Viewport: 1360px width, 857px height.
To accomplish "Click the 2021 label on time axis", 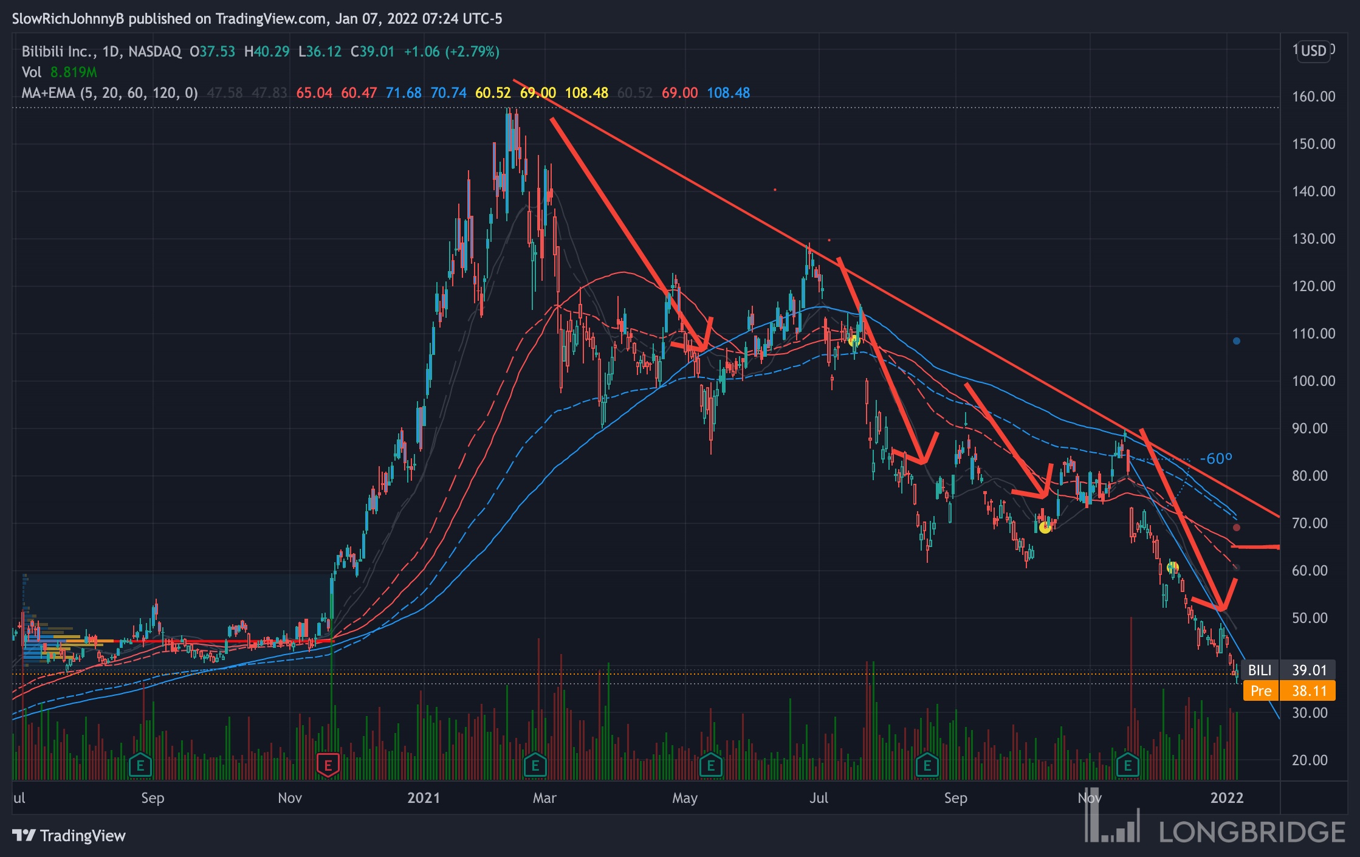I will pyautogui.click(x=423, y=797).
